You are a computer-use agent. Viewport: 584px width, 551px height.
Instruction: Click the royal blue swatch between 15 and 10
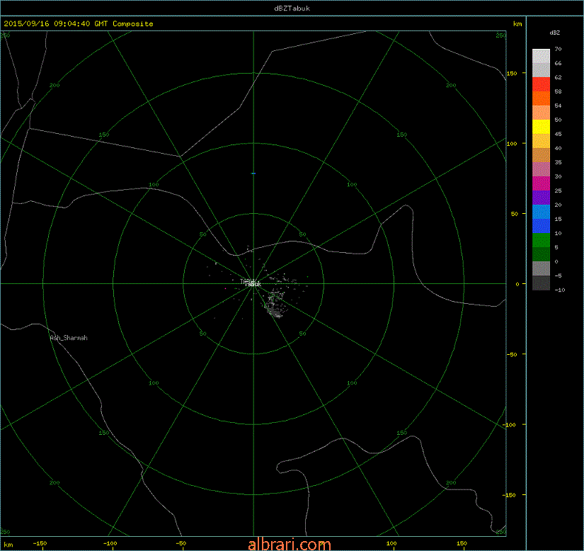click(541, 226)
